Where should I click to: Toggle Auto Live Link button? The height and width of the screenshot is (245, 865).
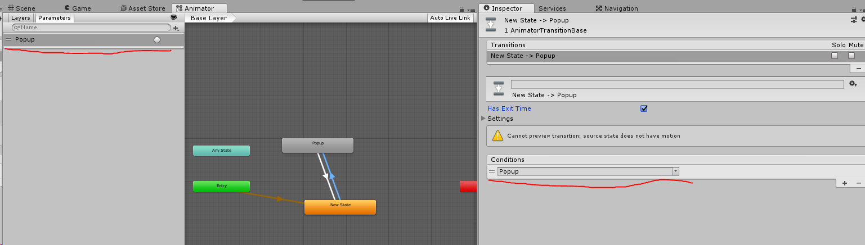point(450,18)
